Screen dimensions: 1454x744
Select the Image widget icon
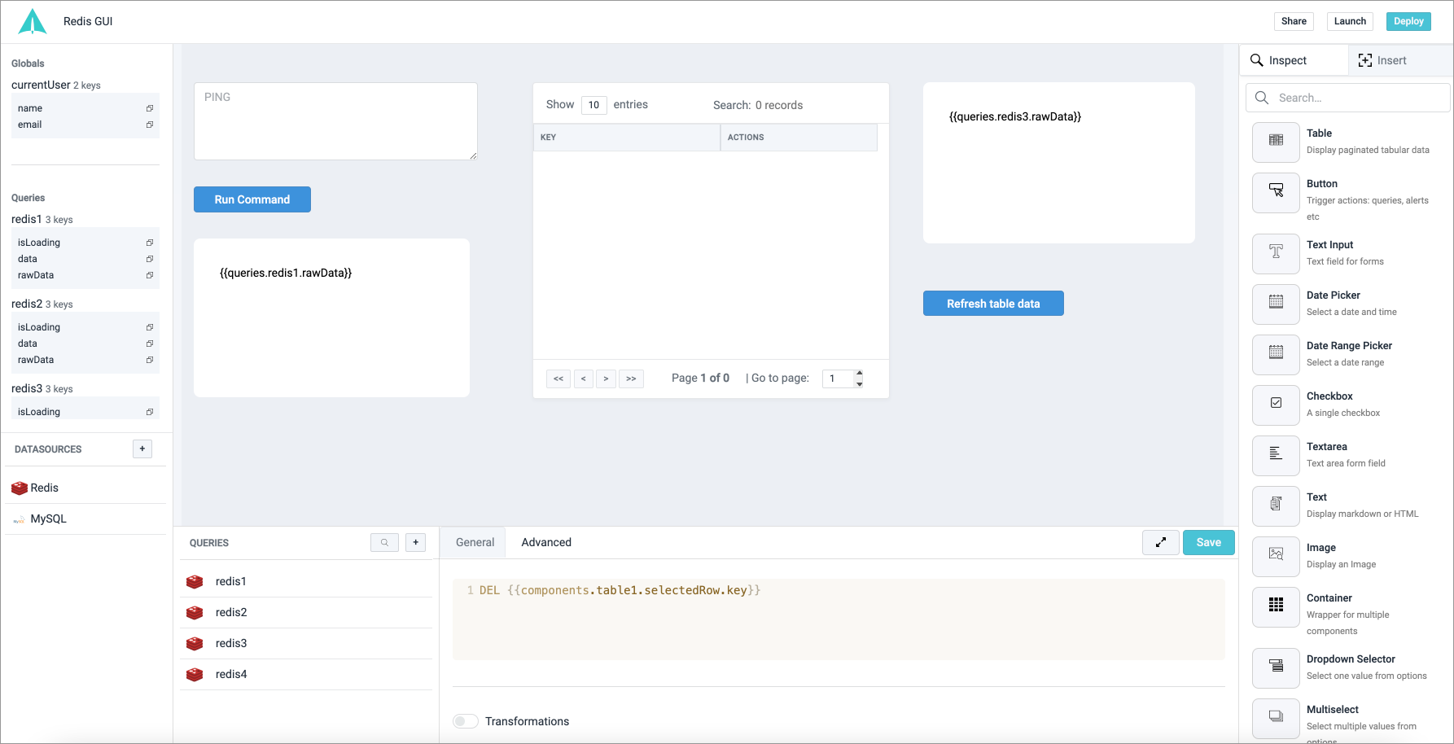[x=1276, y=556]
